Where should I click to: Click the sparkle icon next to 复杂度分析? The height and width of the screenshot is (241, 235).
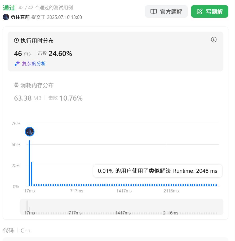coord(17,63)
